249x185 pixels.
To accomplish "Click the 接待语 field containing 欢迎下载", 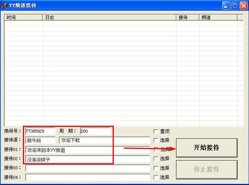I will (104, 141).
